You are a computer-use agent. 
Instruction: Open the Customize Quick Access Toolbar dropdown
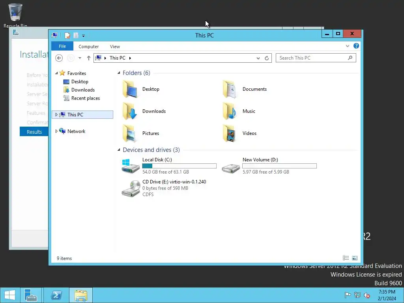tap(84, 36)
